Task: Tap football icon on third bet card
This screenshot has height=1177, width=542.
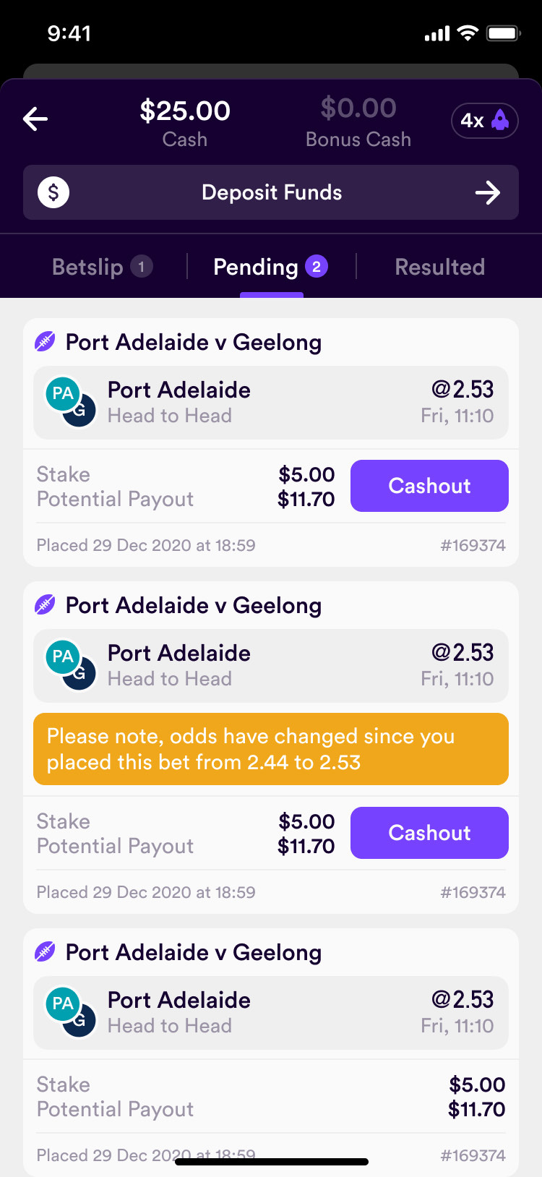Action: (x=45, y=952)
